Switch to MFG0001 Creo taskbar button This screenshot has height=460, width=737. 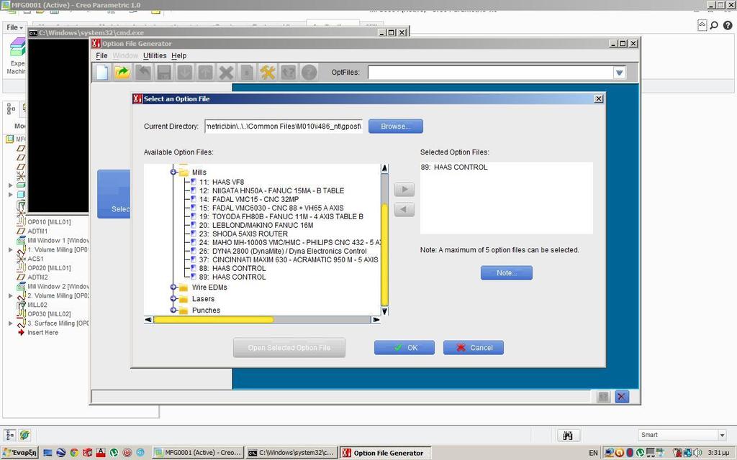tap(198, 453)
